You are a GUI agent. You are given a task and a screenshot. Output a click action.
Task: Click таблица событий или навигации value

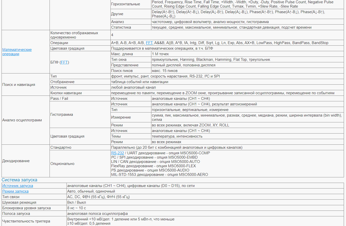pyautogui.click(x=140, y=82)
